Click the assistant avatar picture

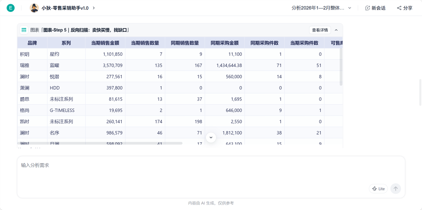(34, 8)
